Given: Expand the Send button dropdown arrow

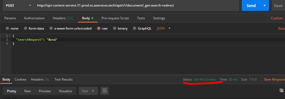Looking at the screenshot, I should click(265, 5).
